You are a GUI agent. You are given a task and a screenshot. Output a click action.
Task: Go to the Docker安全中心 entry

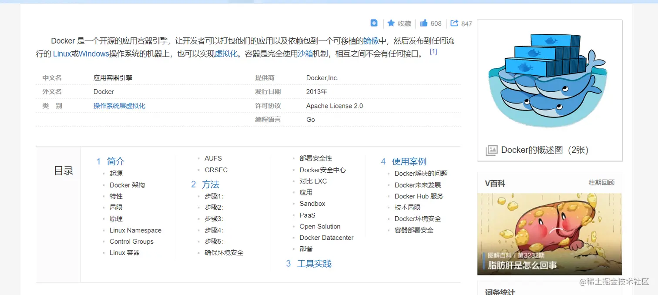[323, 170]
